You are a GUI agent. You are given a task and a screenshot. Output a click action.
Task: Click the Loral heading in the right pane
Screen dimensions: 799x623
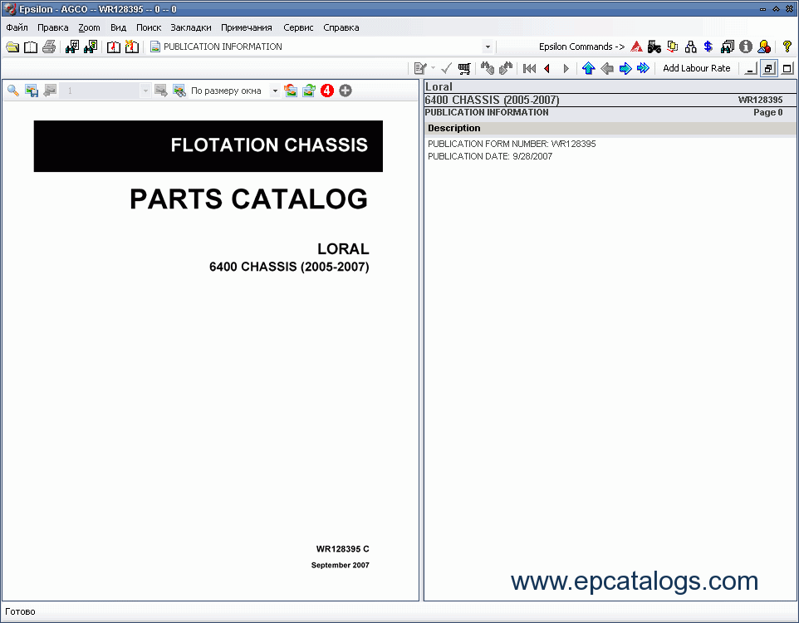439,86
